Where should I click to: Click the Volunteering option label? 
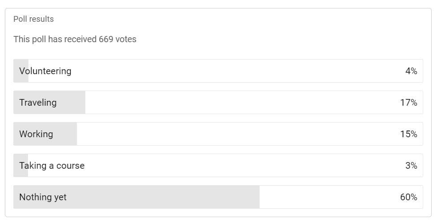pyautogui.click(x=45, y=71)
